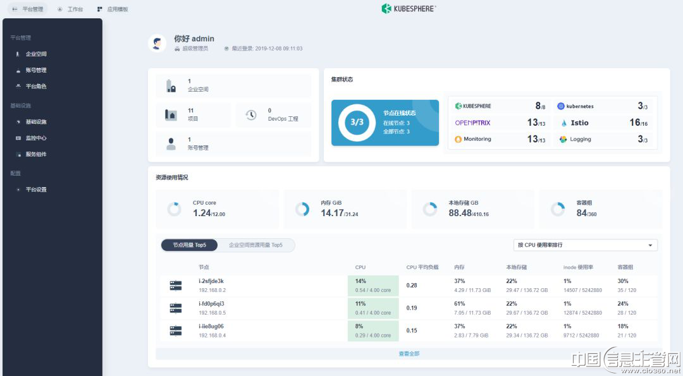Open the 按 CPU 使用率排行 dropdown
Viewport: 683px width, 376px height.
coord(586,245)
